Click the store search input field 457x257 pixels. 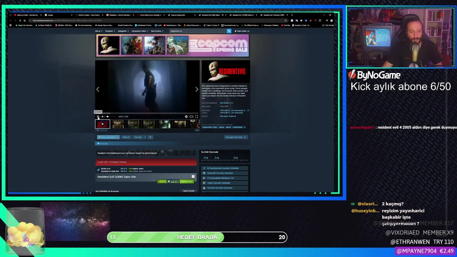coord(198,31)
